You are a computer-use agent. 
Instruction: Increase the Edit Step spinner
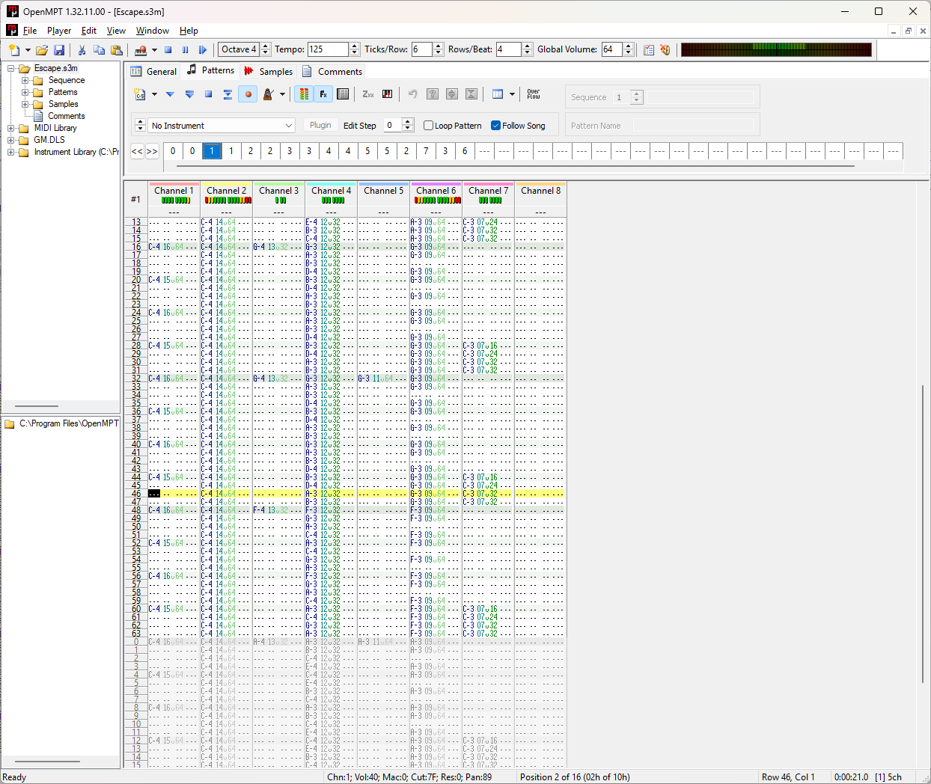click(408, 122)
